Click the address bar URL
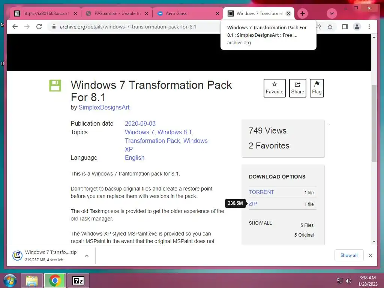This screenshot has width=384, height=288. click(128, 27)
